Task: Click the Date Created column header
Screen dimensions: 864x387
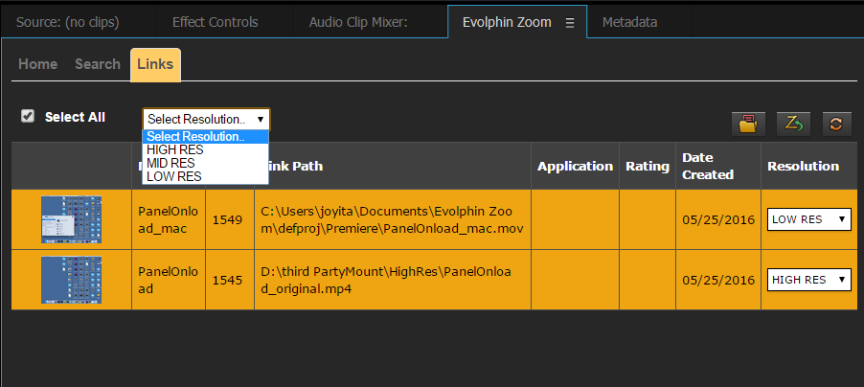Action: [x=718, y=166]
